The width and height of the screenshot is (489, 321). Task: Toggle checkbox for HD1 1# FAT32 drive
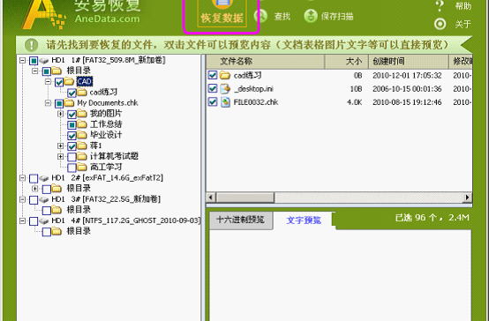34,61
